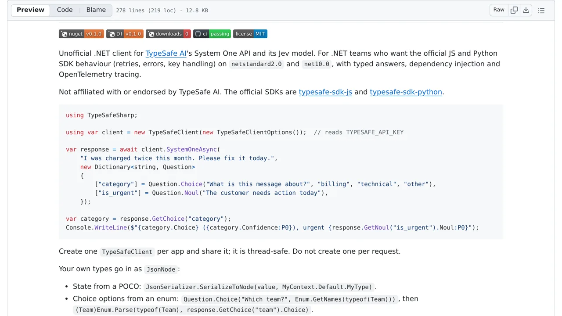The height and width of the screenshot is (316, 562).
Task: Switch to the Preview tab
Action: (30, 10)
